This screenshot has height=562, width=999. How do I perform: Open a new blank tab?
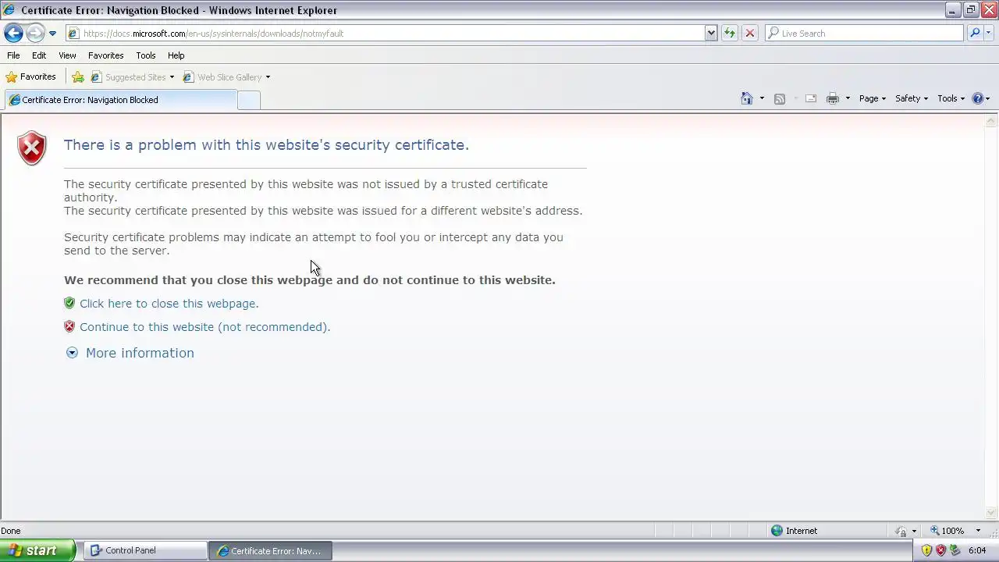tap(248, 100)
